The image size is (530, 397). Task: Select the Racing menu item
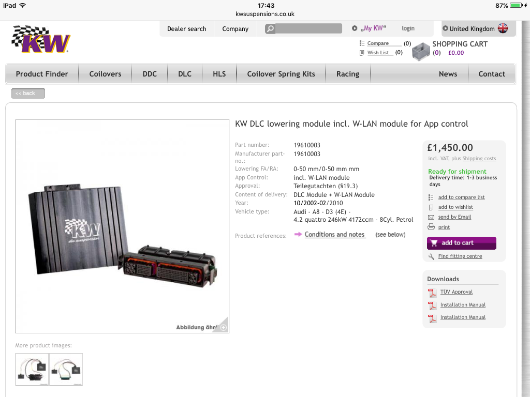[347, 74]
